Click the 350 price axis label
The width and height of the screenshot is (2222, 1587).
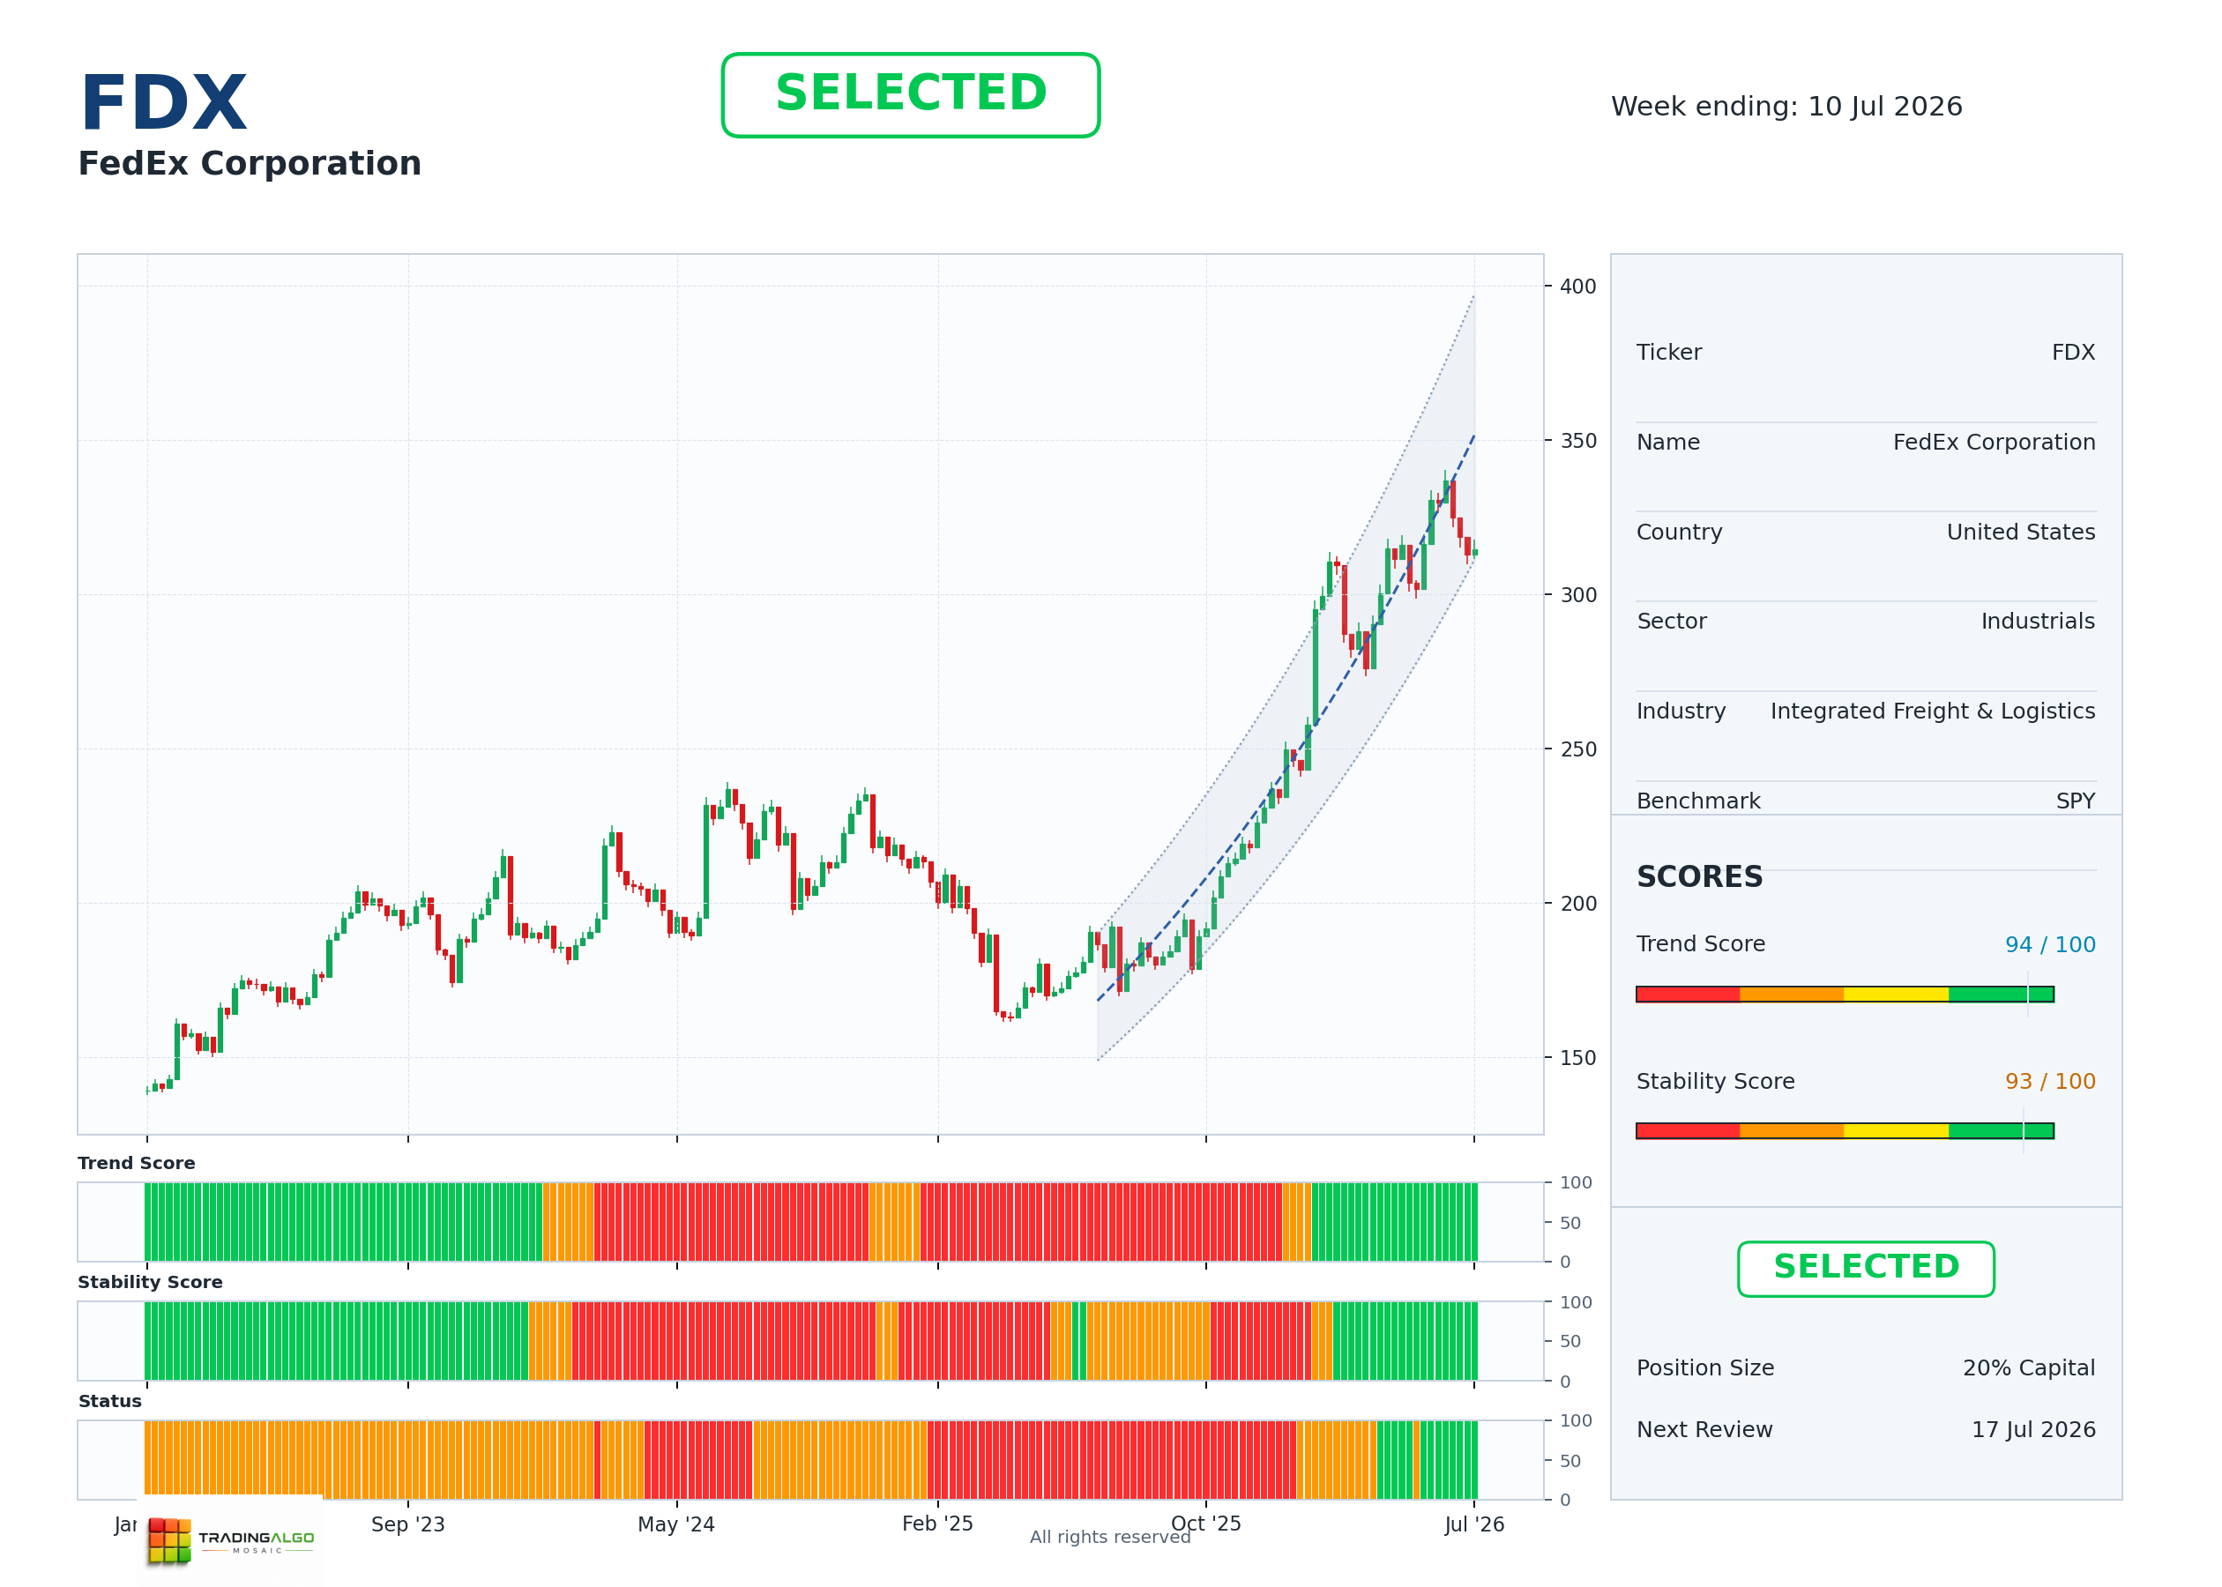pos(1577,441)
